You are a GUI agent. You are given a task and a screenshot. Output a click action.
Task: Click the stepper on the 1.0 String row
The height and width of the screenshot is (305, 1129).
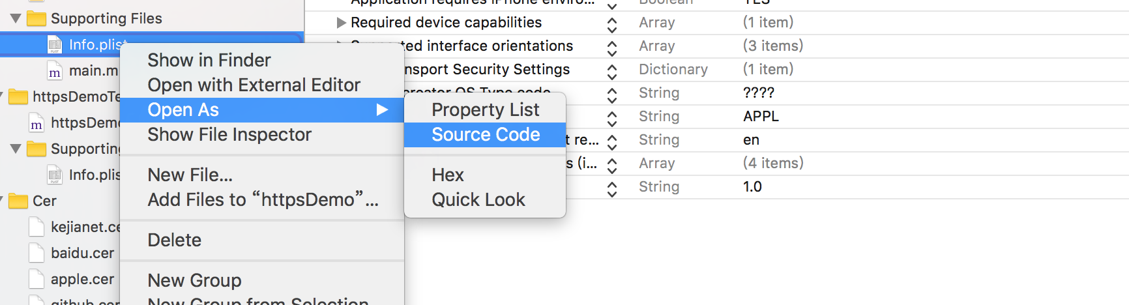[611, 189]
